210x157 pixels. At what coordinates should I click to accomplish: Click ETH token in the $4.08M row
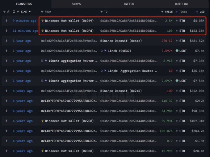point(182,21)
